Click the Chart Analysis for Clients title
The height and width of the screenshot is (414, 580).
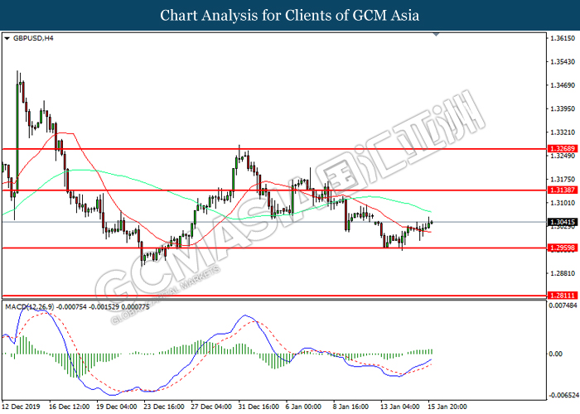coord(290,15)
